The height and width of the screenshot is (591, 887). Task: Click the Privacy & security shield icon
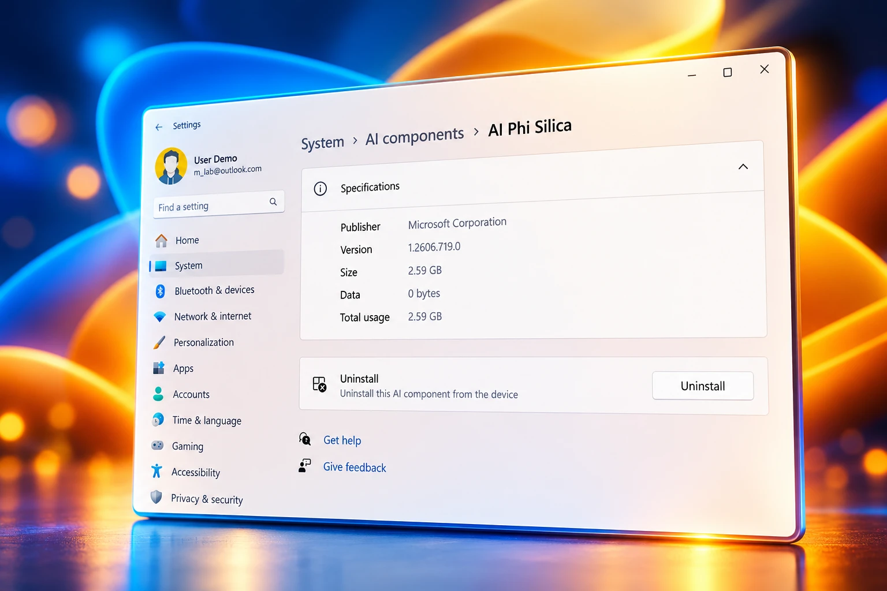pos(156,497)
